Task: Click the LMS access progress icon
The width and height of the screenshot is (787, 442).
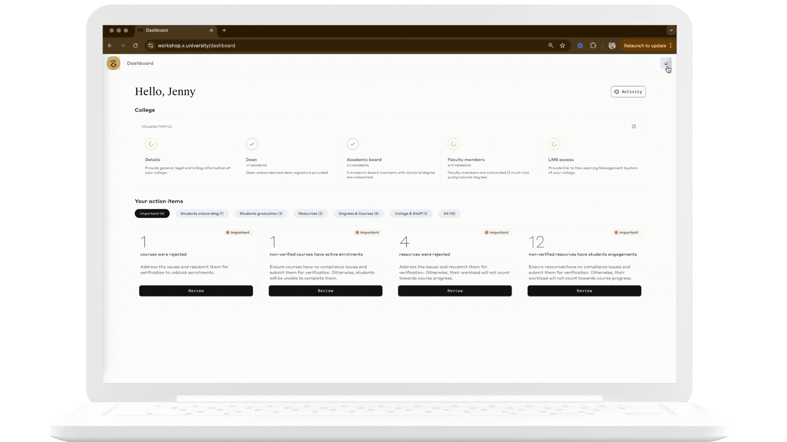Action: (x=554, y=144)
